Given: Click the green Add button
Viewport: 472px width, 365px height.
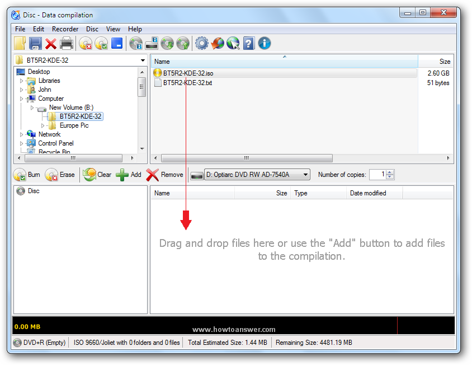Looking at the screenshot, I should click(129, 175).
